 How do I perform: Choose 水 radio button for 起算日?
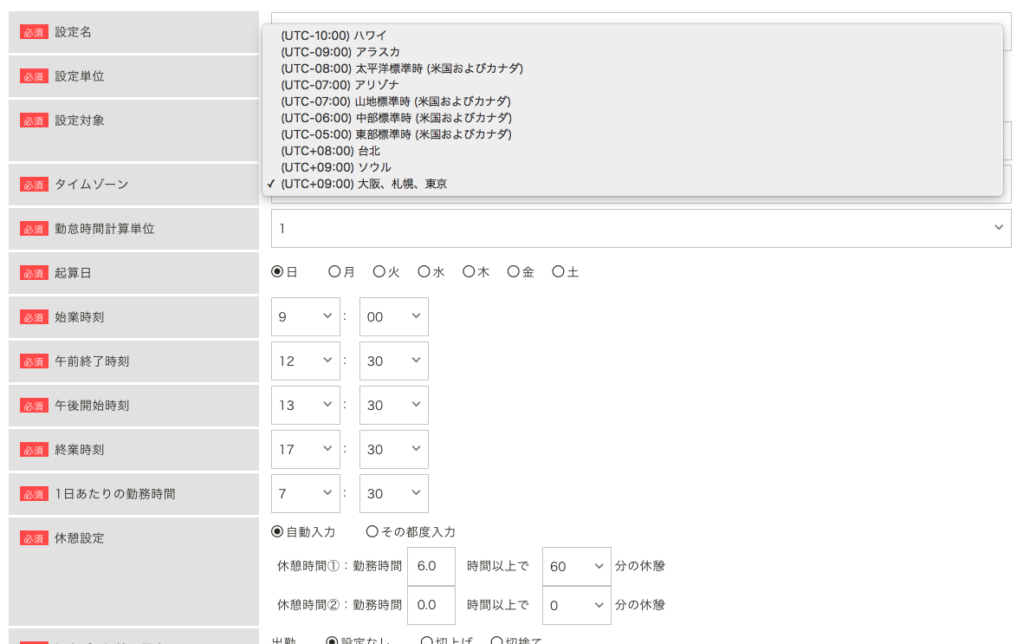pyautogui.click(x=424, y=272)
